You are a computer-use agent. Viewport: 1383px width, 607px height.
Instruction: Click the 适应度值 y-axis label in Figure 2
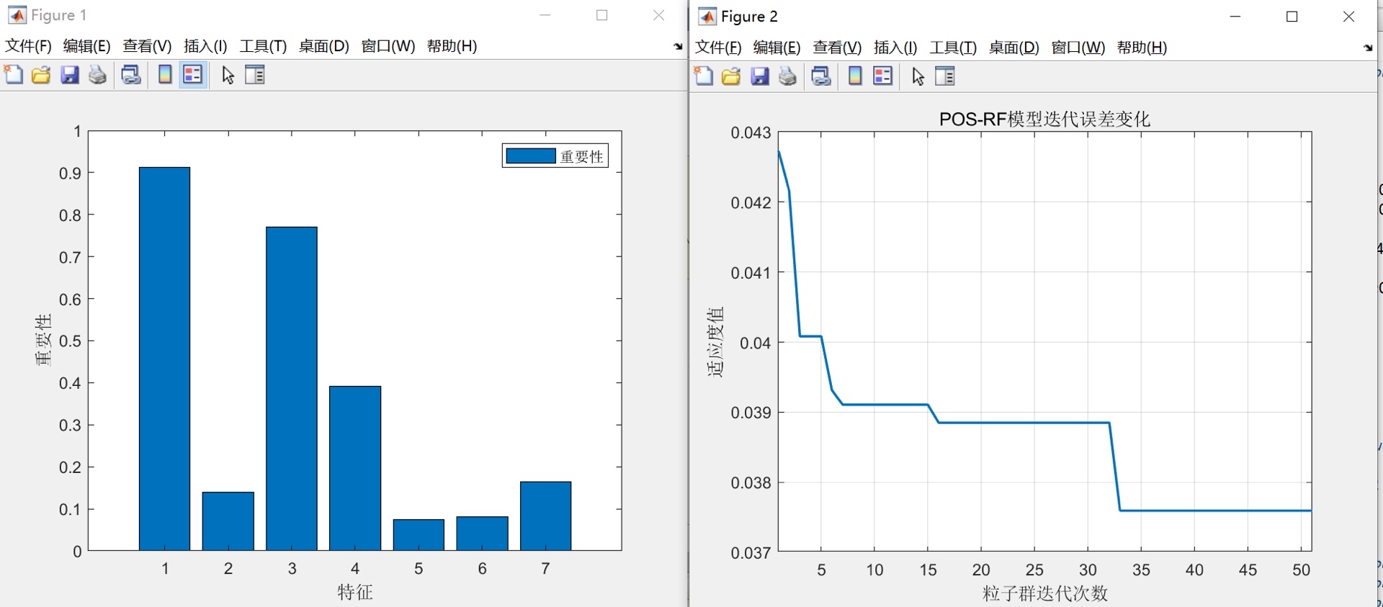715,342
